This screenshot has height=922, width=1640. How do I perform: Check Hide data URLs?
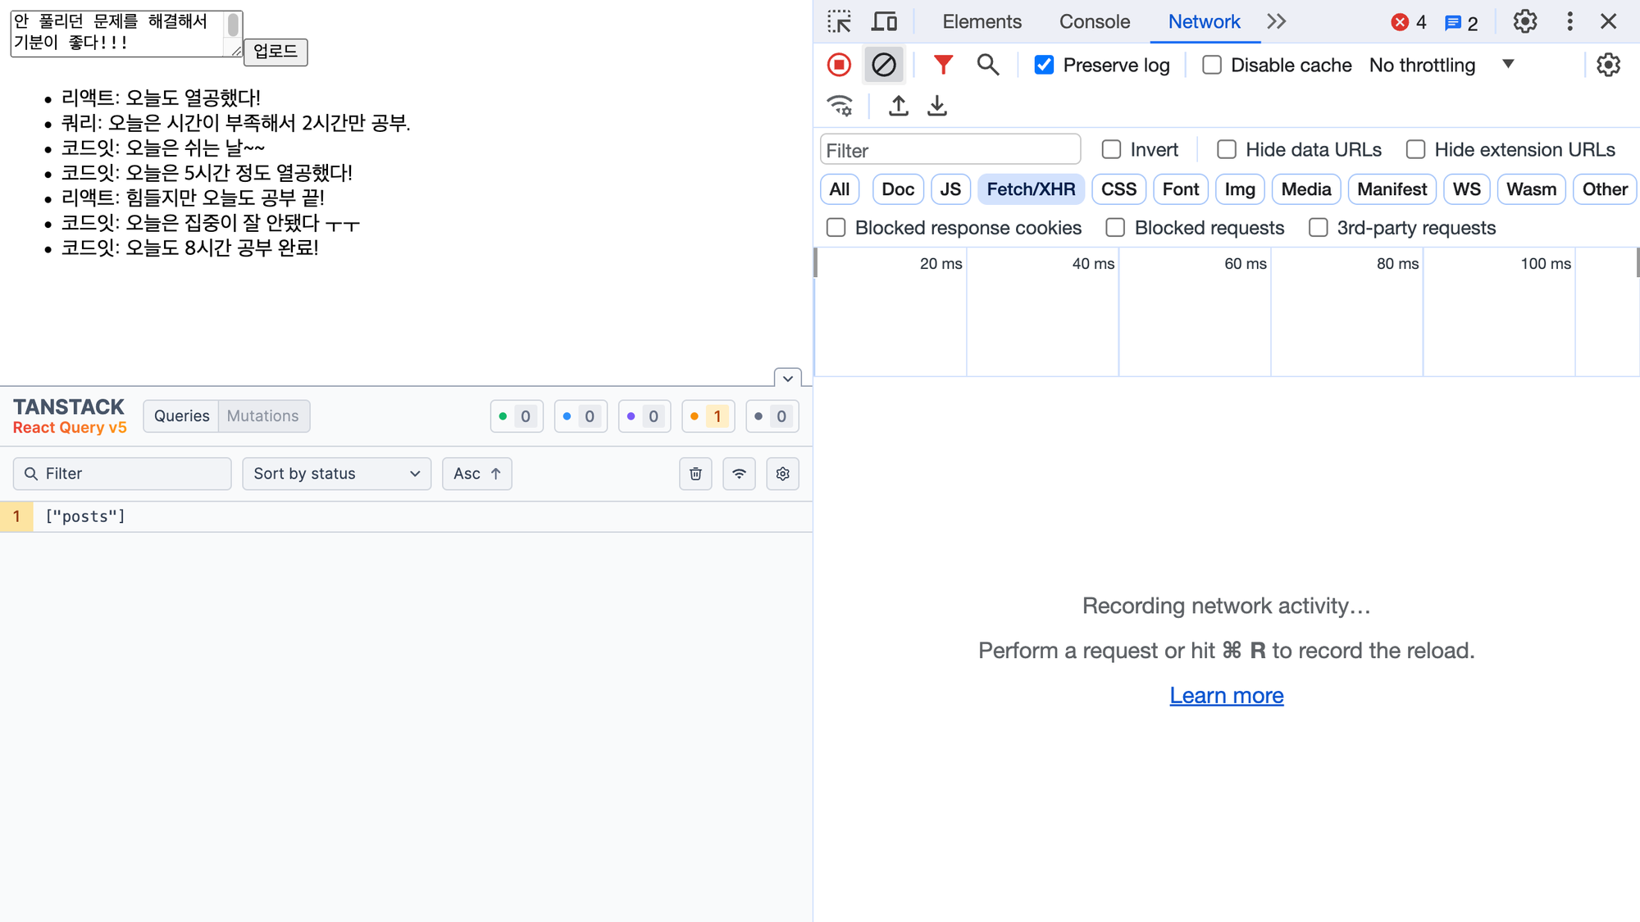1227,149
